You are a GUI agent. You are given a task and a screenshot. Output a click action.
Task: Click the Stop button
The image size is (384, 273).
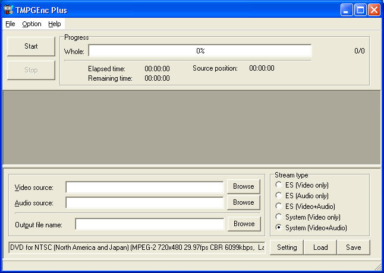[x=31, y=70]
